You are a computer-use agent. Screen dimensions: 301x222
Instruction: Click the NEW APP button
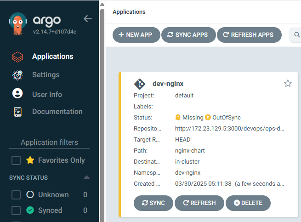click(136, 35)
